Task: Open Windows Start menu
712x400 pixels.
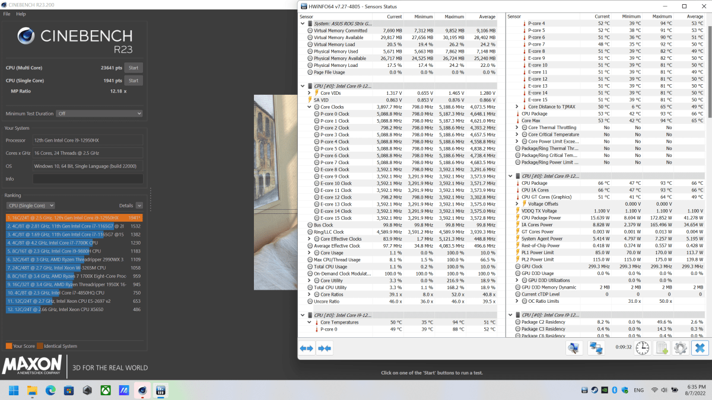Action: [x=14, y=390]
